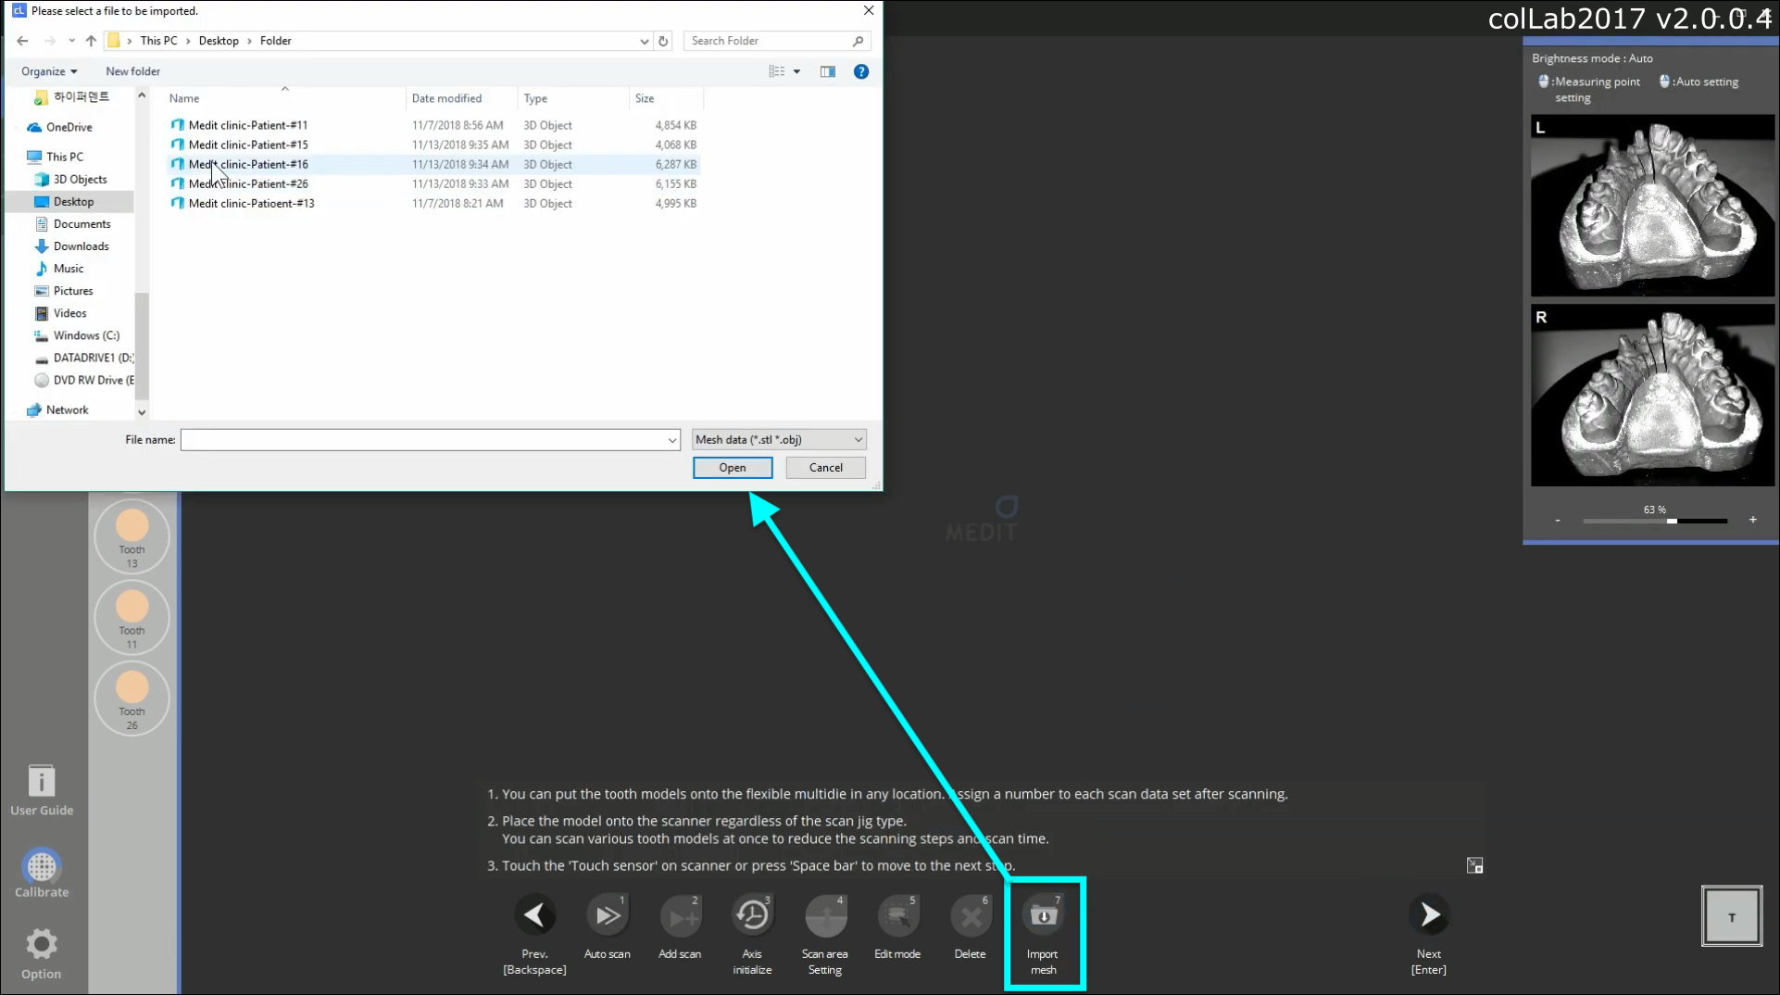
Task: Select Medit clinic-Patient-#16 file
Action: point(433,164)
